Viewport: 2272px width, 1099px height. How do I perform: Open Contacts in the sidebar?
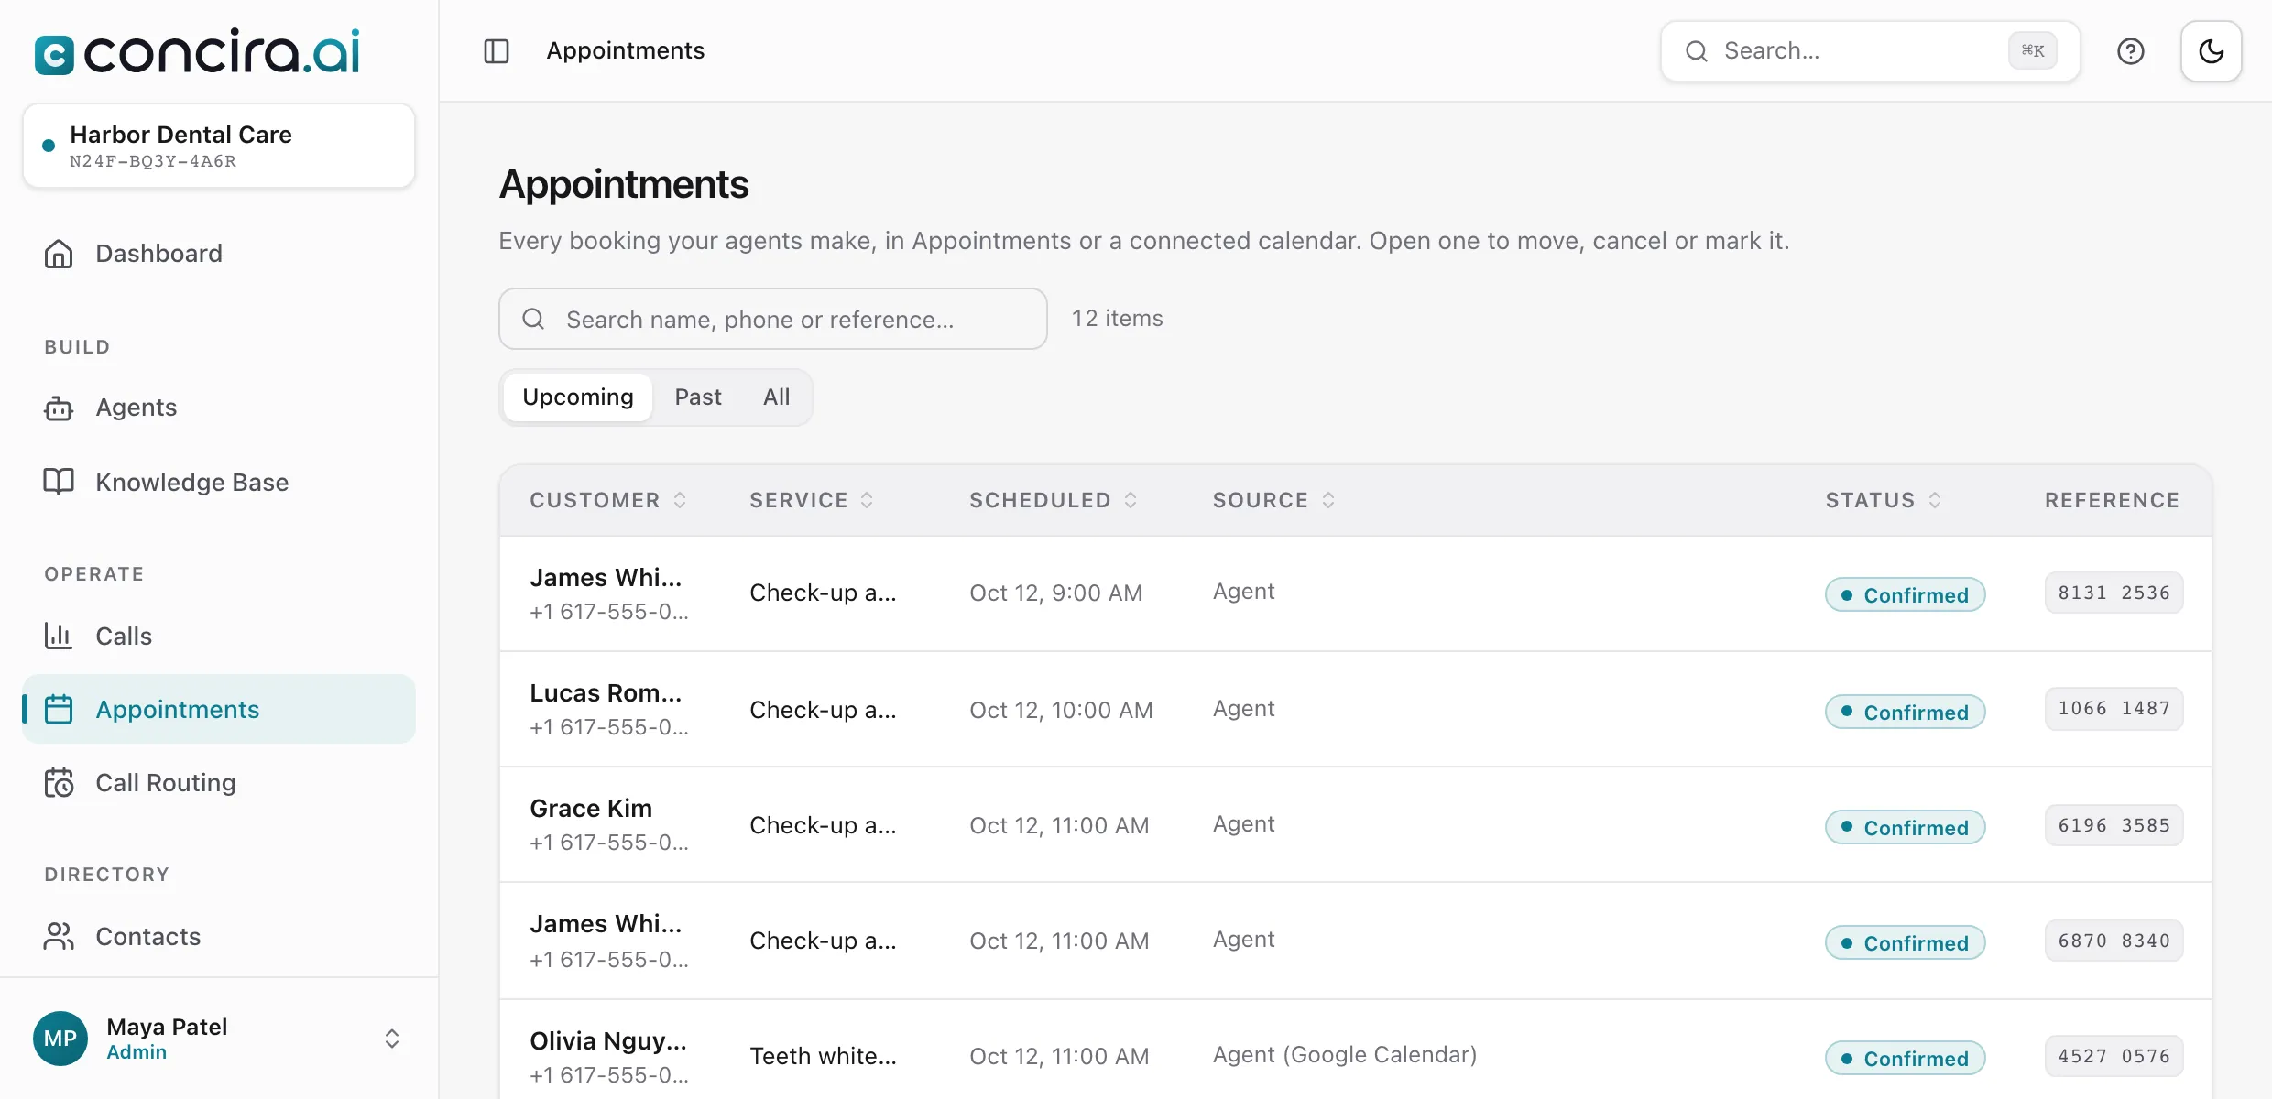[219, 936]
